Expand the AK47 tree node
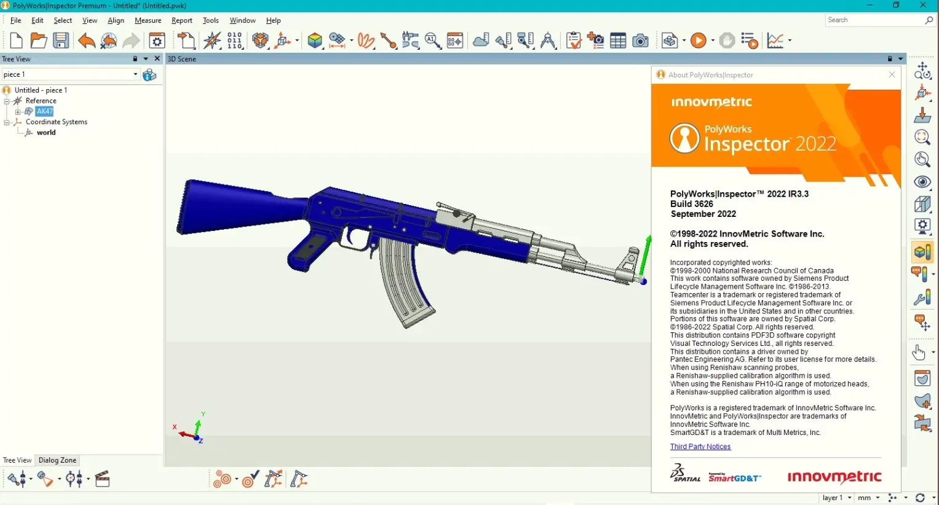939x505 pixels. 18,112
